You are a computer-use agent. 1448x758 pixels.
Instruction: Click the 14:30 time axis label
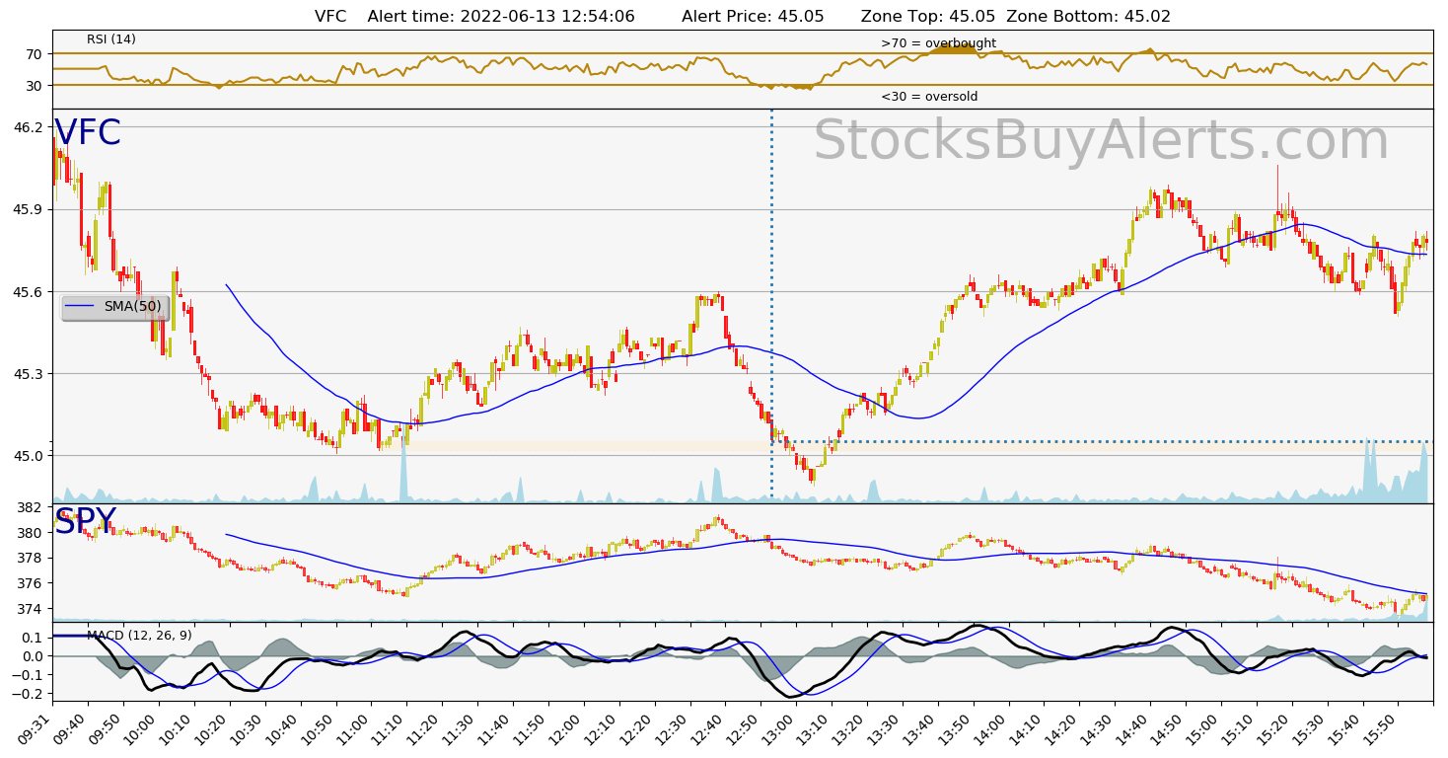coord(1097,728)
